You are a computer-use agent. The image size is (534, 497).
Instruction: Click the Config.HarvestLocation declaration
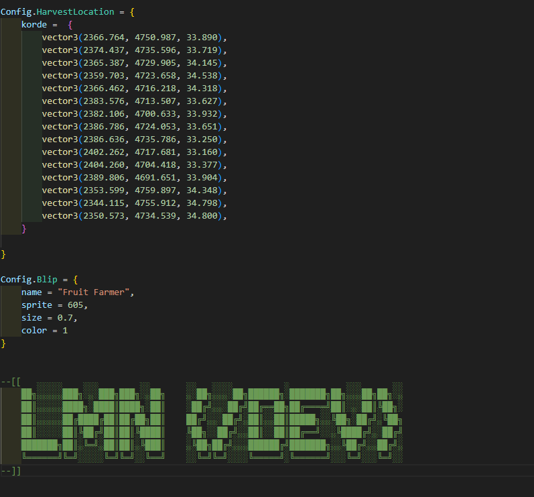pos(68,12)
